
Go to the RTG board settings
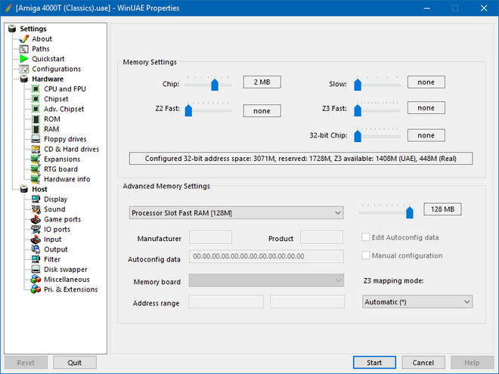(x=61, y=169)
